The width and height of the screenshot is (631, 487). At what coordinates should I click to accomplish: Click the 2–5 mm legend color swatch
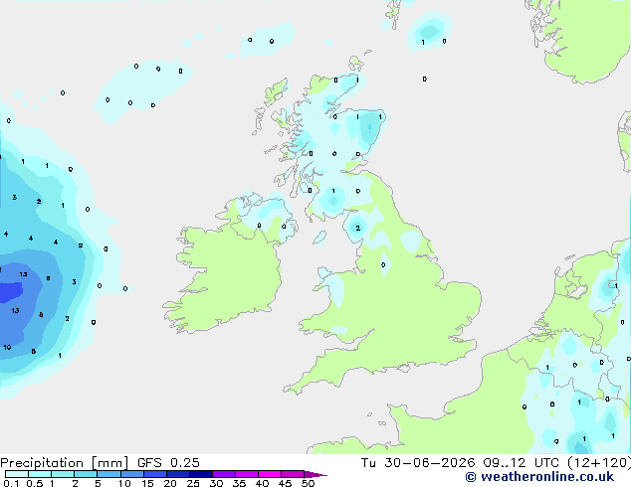(x=86, y=474)
